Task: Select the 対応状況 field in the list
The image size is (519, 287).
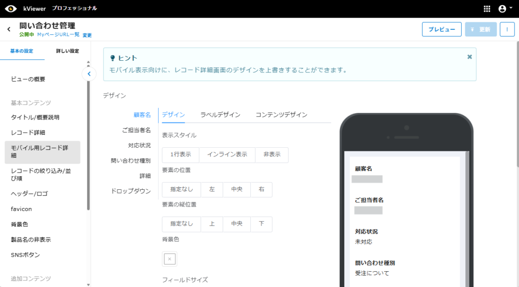Action: 139,145
